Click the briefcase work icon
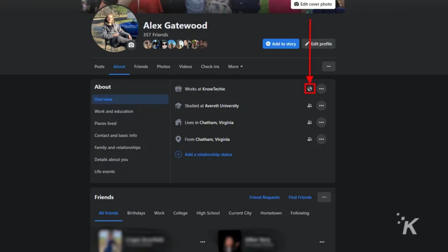 point(178,89)
